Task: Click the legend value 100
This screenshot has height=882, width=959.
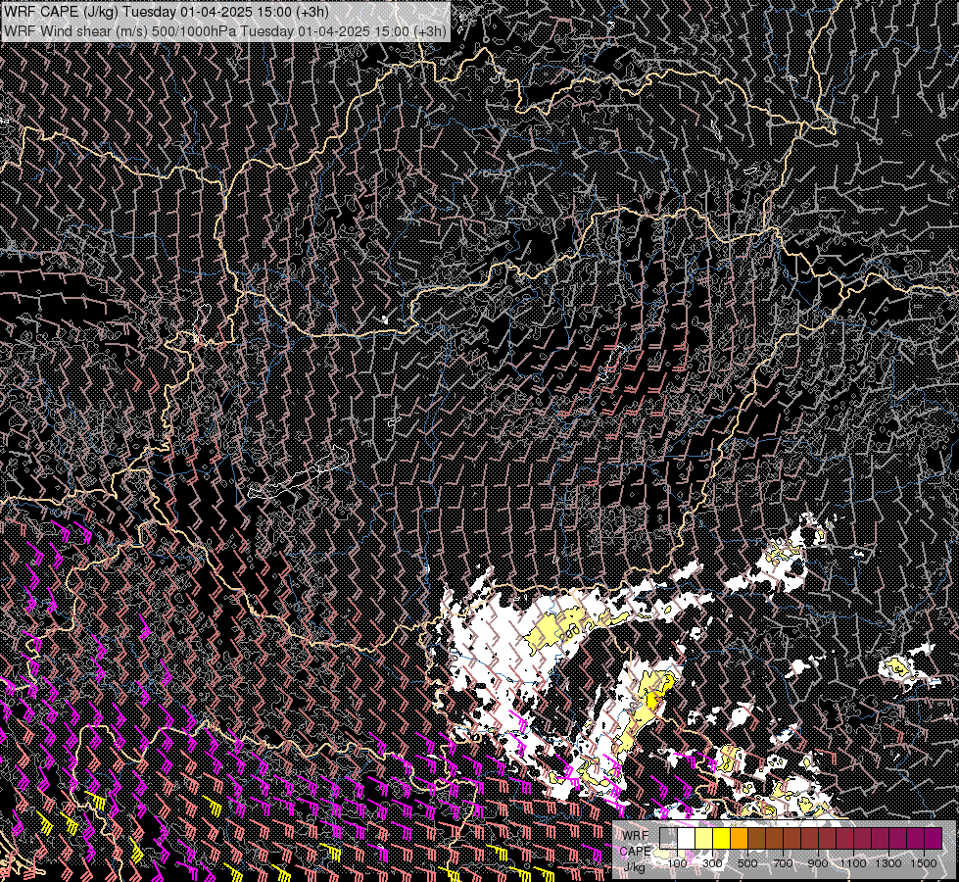Action: (x=677, y=863)
